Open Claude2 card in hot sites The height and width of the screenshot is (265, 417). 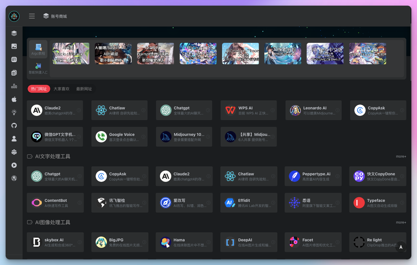[55, 110]
